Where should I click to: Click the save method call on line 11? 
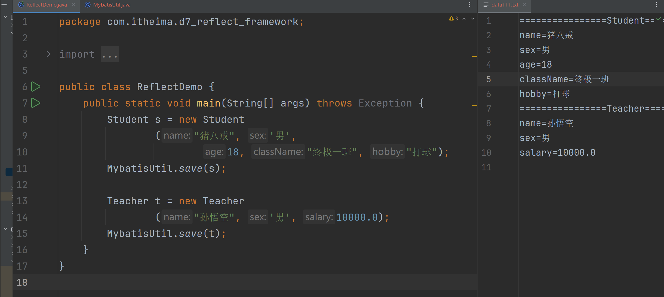[190, 168]
